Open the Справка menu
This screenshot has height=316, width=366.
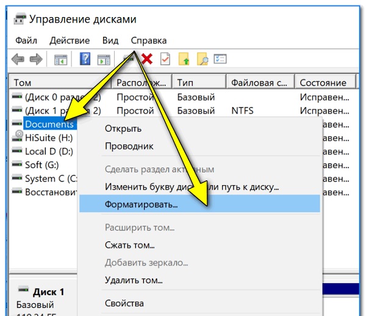pyautogui.click(x=149, y=41)
